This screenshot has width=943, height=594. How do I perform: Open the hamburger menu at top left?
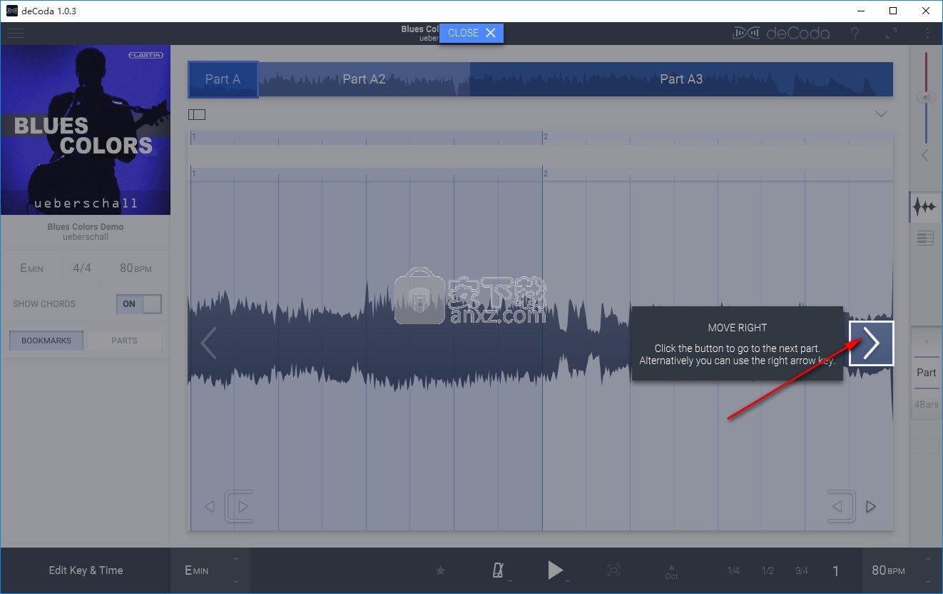click(15, 34)
